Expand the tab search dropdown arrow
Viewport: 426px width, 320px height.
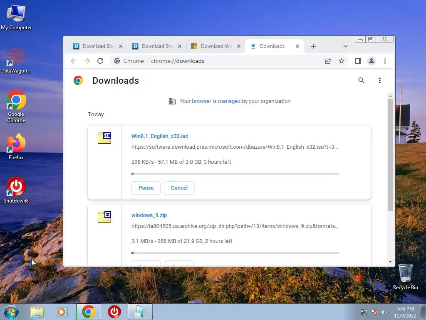[346, 46]
